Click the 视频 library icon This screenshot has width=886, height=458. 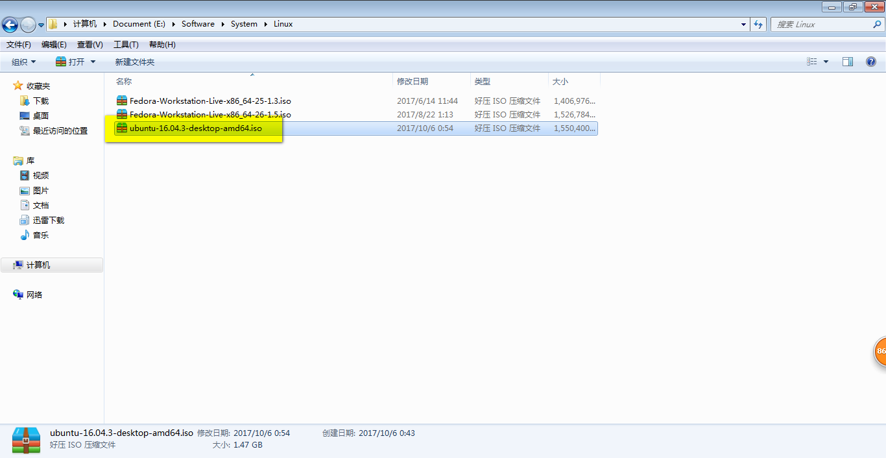(25, 175)
